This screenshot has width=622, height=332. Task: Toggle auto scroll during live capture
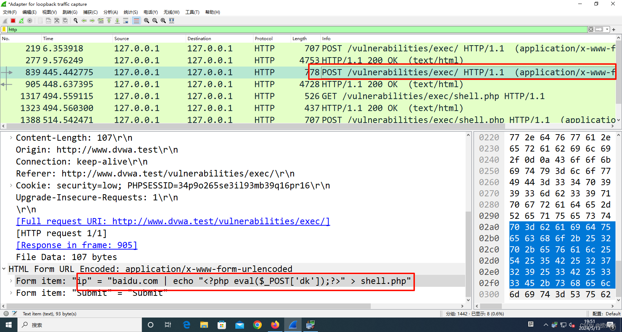pos(126,21)
